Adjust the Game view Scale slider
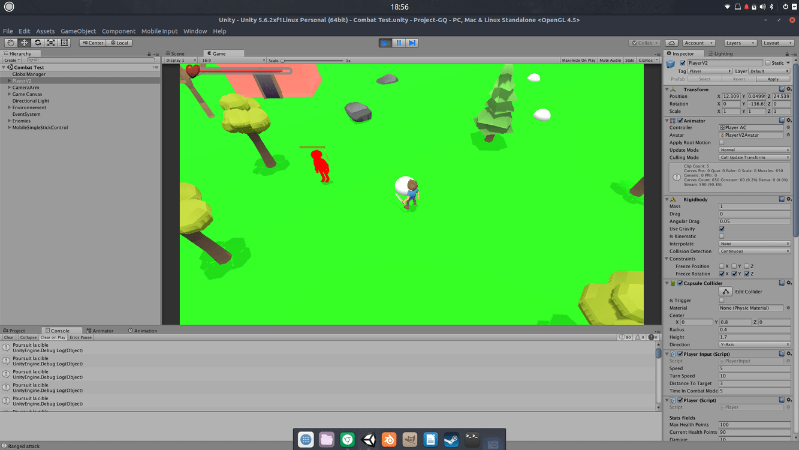Viewport: 799px width, 450px height. [312, 61]
